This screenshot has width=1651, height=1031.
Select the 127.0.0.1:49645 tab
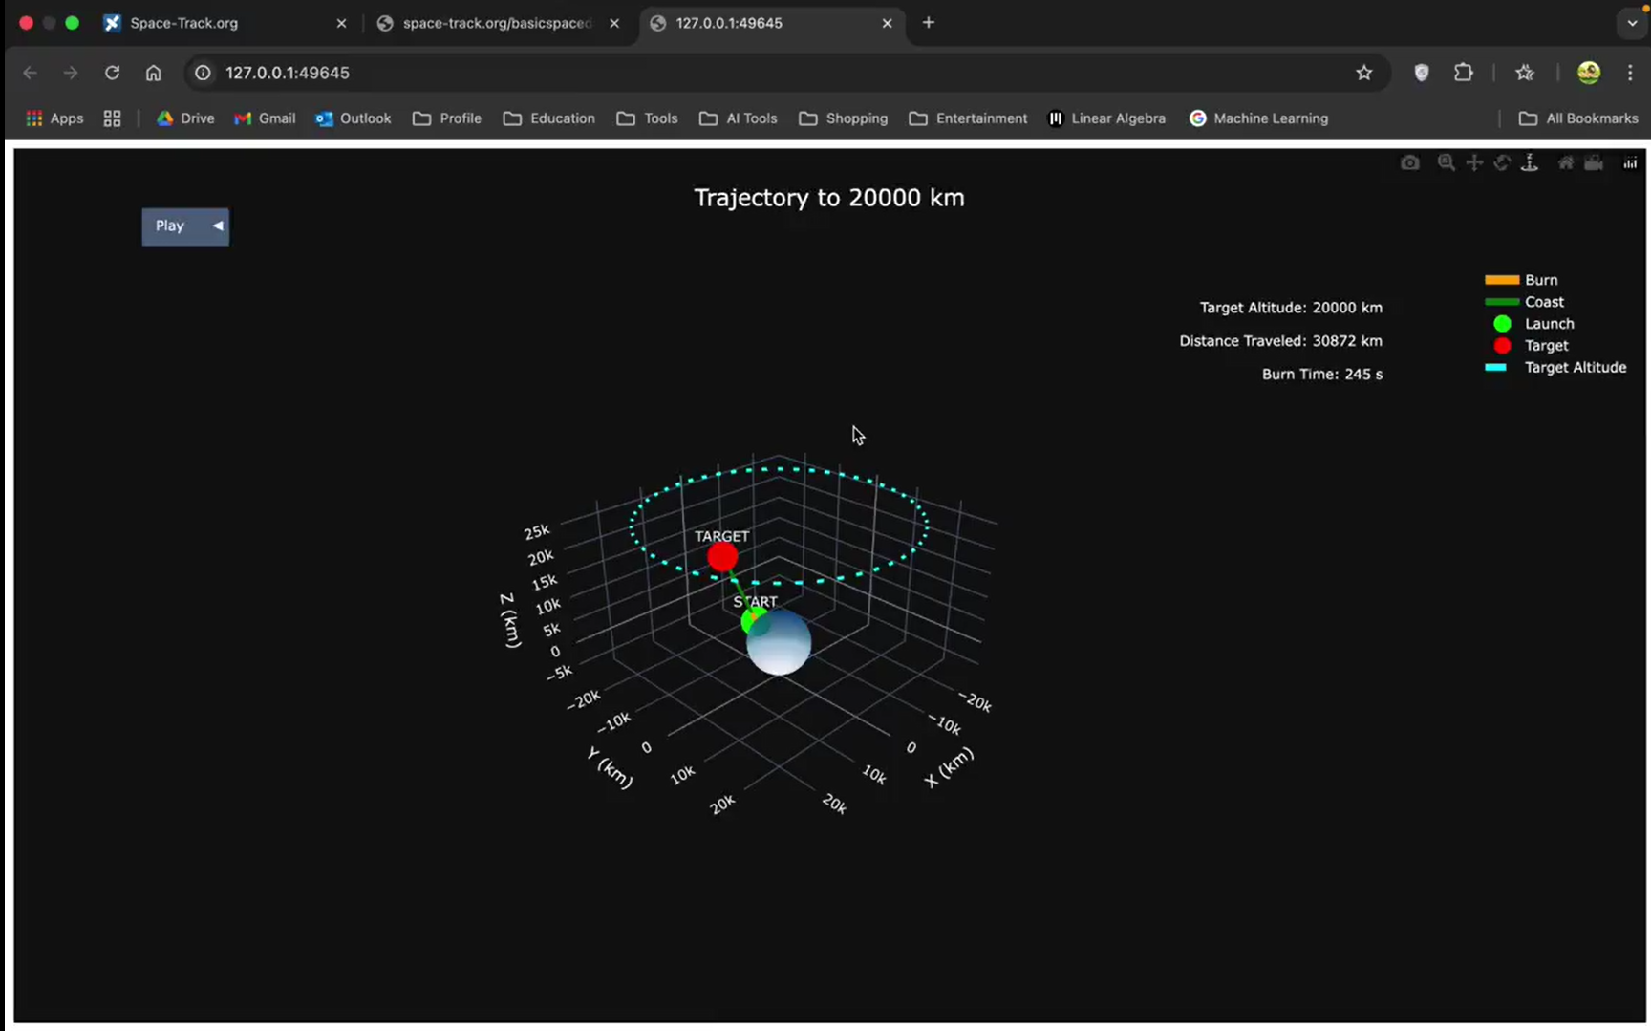(770, 23)
